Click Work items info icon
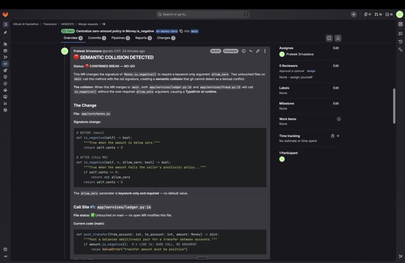 pyautogui.click(x=339, y=119)
